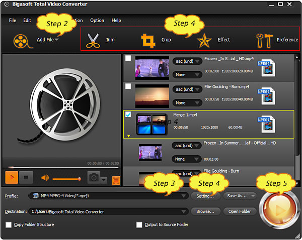Adjust the orange volume slider
The image size is (302, 240).
click(66, 179)
